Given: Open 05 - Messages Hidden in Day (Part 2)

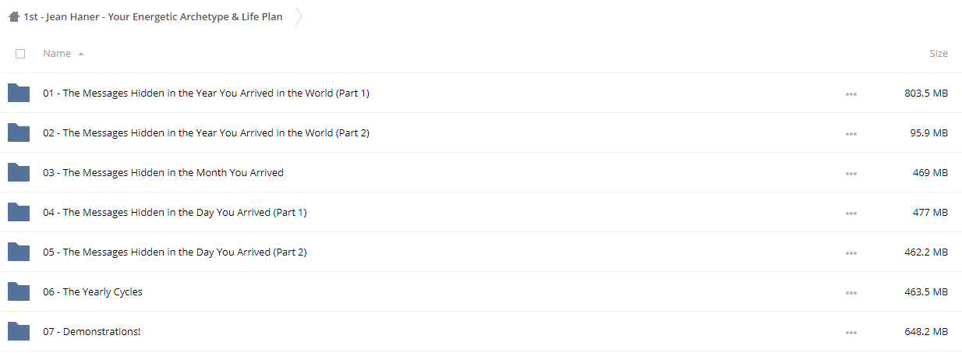Looking at the screenshot, I should 175,252.
